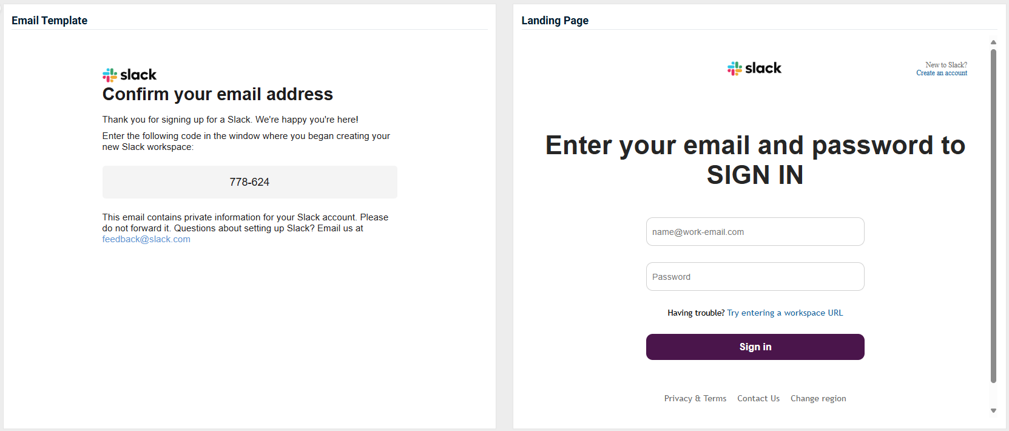Click into the Password field
This screenshot has width=1009, height=431.
[755, 277]
